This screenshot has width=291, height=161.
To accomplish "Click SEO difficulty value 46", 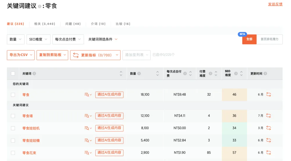I will 234,95.
